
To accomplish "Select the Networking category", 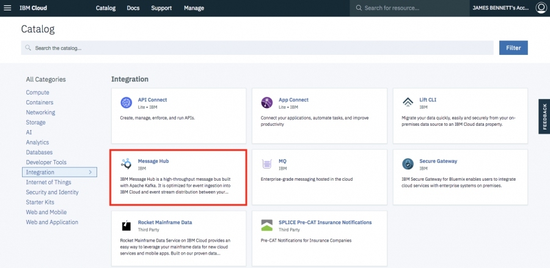I will tap(40, 112).
